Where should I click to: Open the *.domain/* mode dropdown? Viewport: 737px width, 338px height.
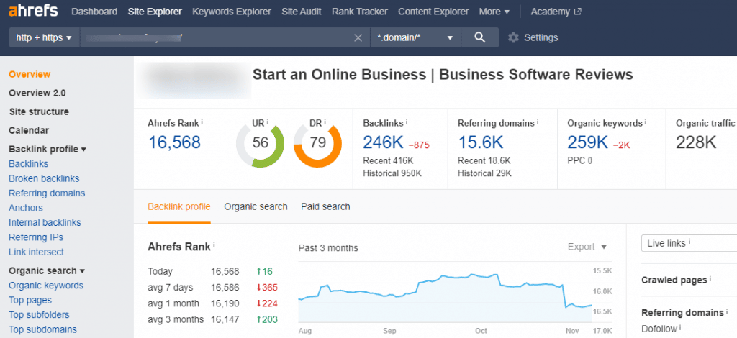[415, 37]
